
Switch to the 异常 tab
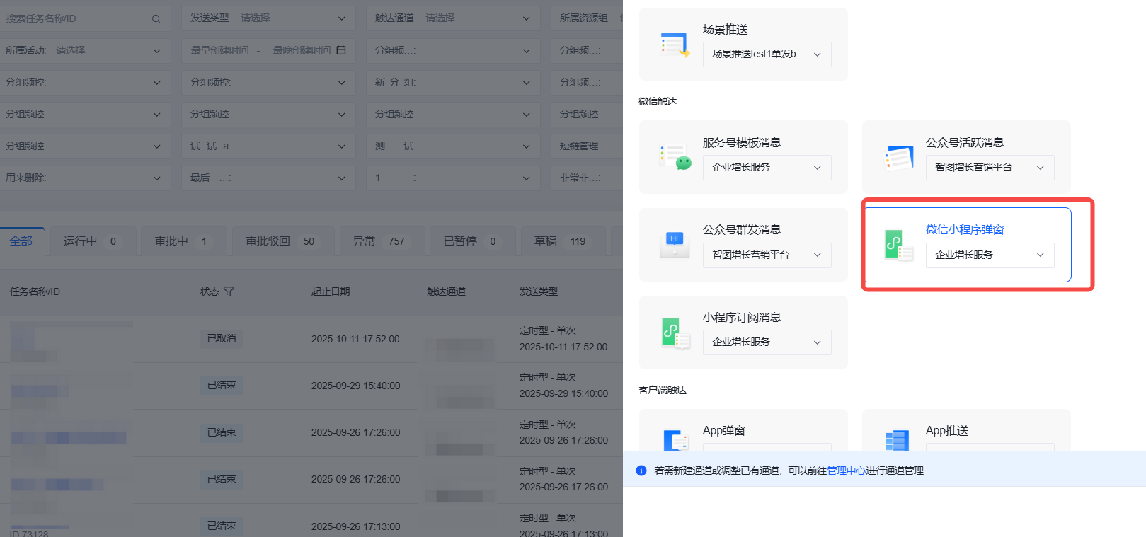tap(382, 241)
